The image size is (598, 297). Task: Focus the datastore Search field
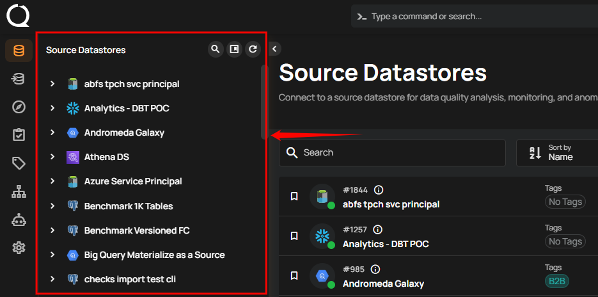(392, 153)
